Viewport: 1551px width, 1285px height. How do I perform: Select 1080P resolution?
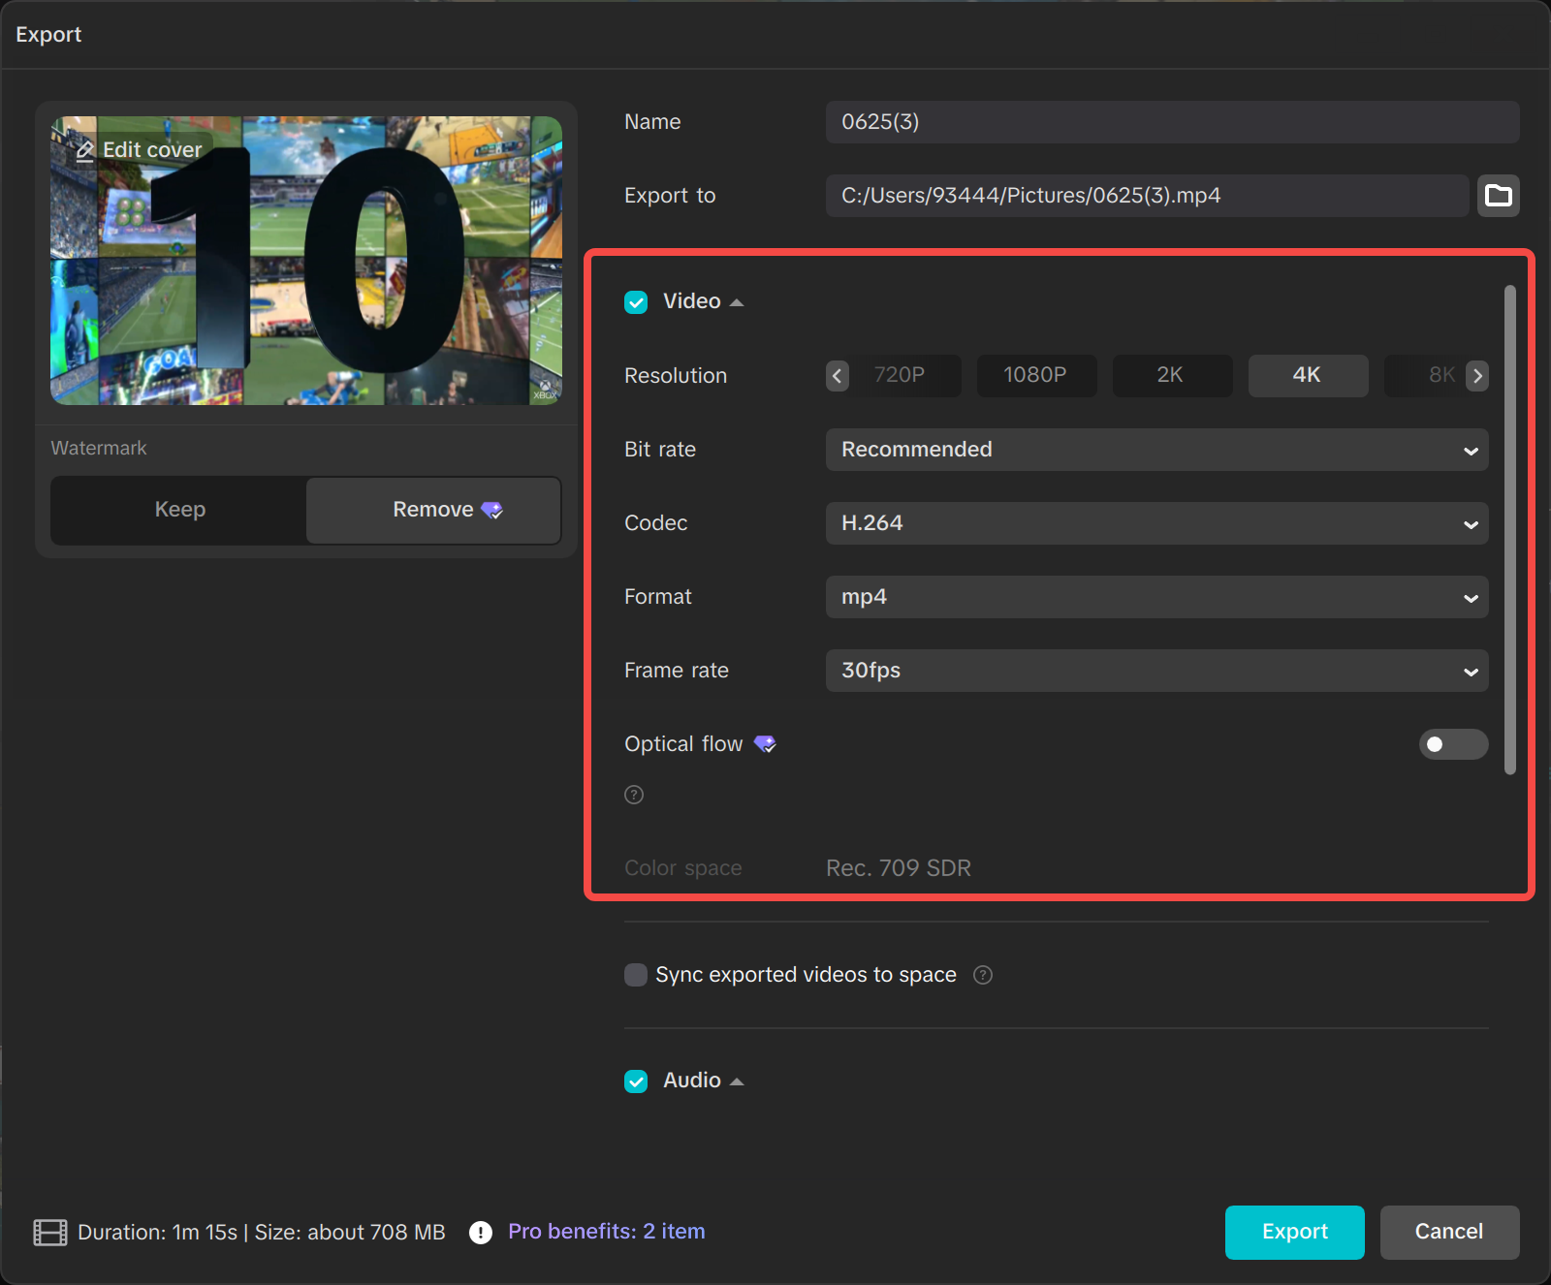[x=1036, y=375]
